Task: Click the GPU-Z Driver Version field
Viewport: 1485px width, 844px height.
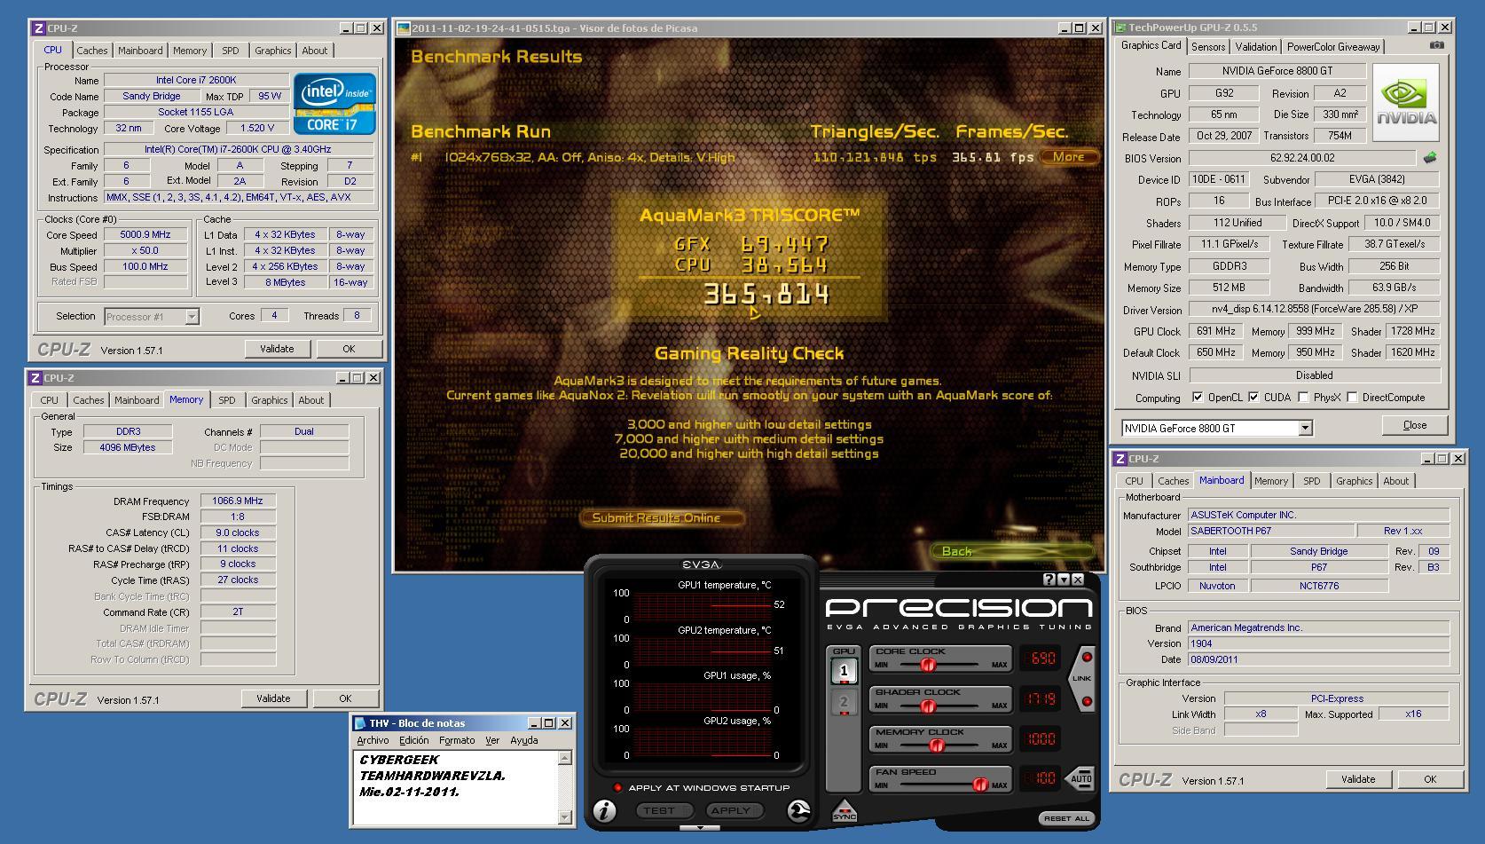Action: point(1314,309)
